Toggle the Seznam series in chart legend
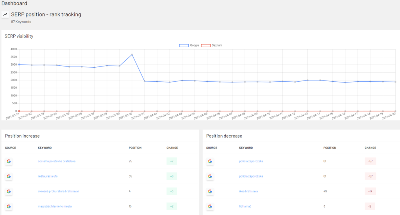Viewport: 400px width, 215px height. click(x=211, y=45)
